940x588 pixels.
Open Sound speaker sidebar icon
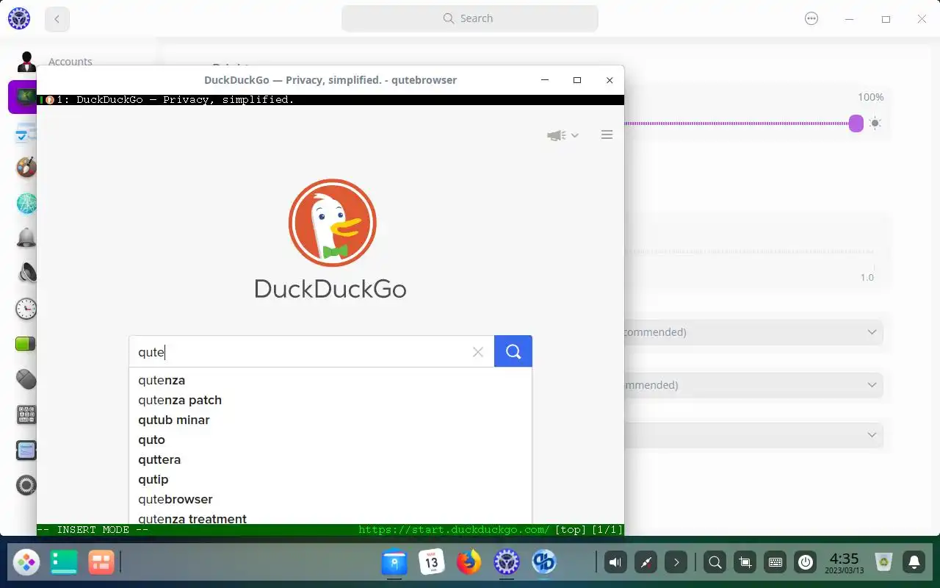tap(26, 273)
